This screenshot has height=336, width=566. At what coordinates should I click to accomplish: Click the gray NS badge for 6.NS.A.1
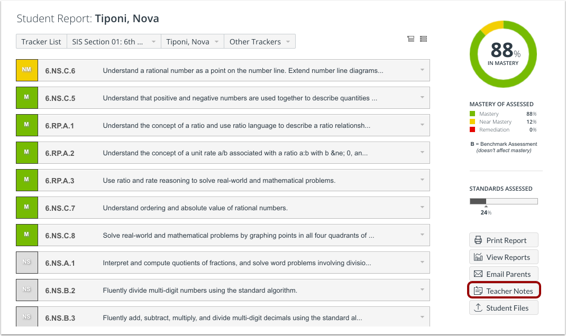coord(26,262)
